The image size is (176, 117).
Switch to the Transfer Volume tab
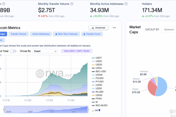[x=18, y=34]
